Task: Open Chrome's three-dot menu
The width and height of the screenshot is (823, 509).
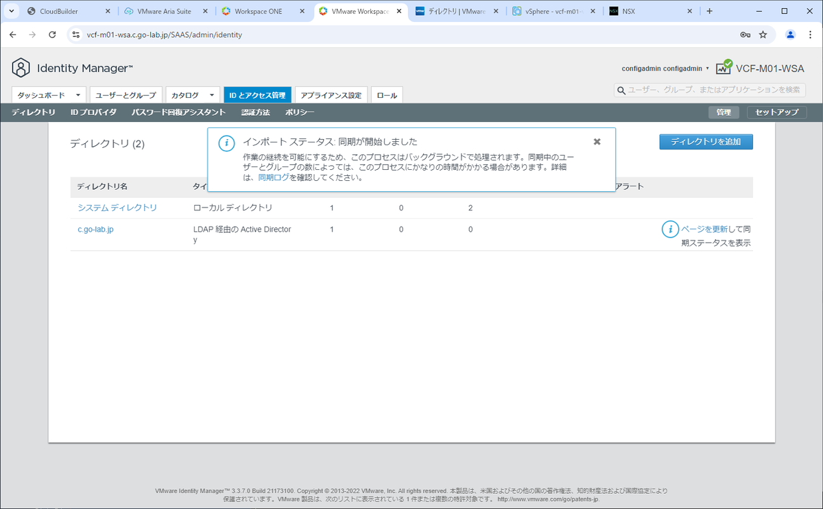Action: pos(810,34)
